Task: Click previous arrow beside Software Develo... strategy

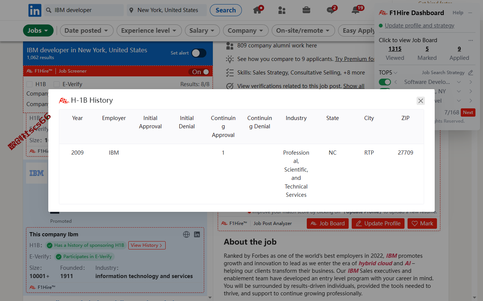Action: [x=396, y=82]
